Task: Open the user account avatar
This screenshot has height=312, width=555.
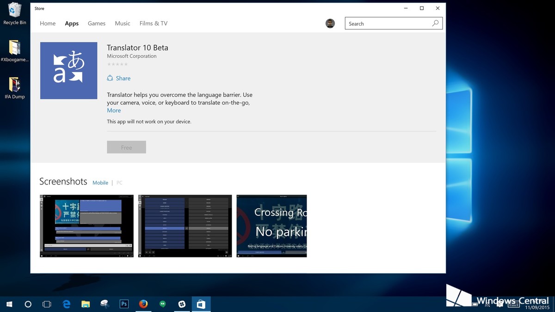Action: 330,24
